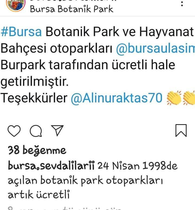Image resolution: width=195 pixels, height=210 pixels.
Task: Like the post with the heart icon
Action: (14, 131)
